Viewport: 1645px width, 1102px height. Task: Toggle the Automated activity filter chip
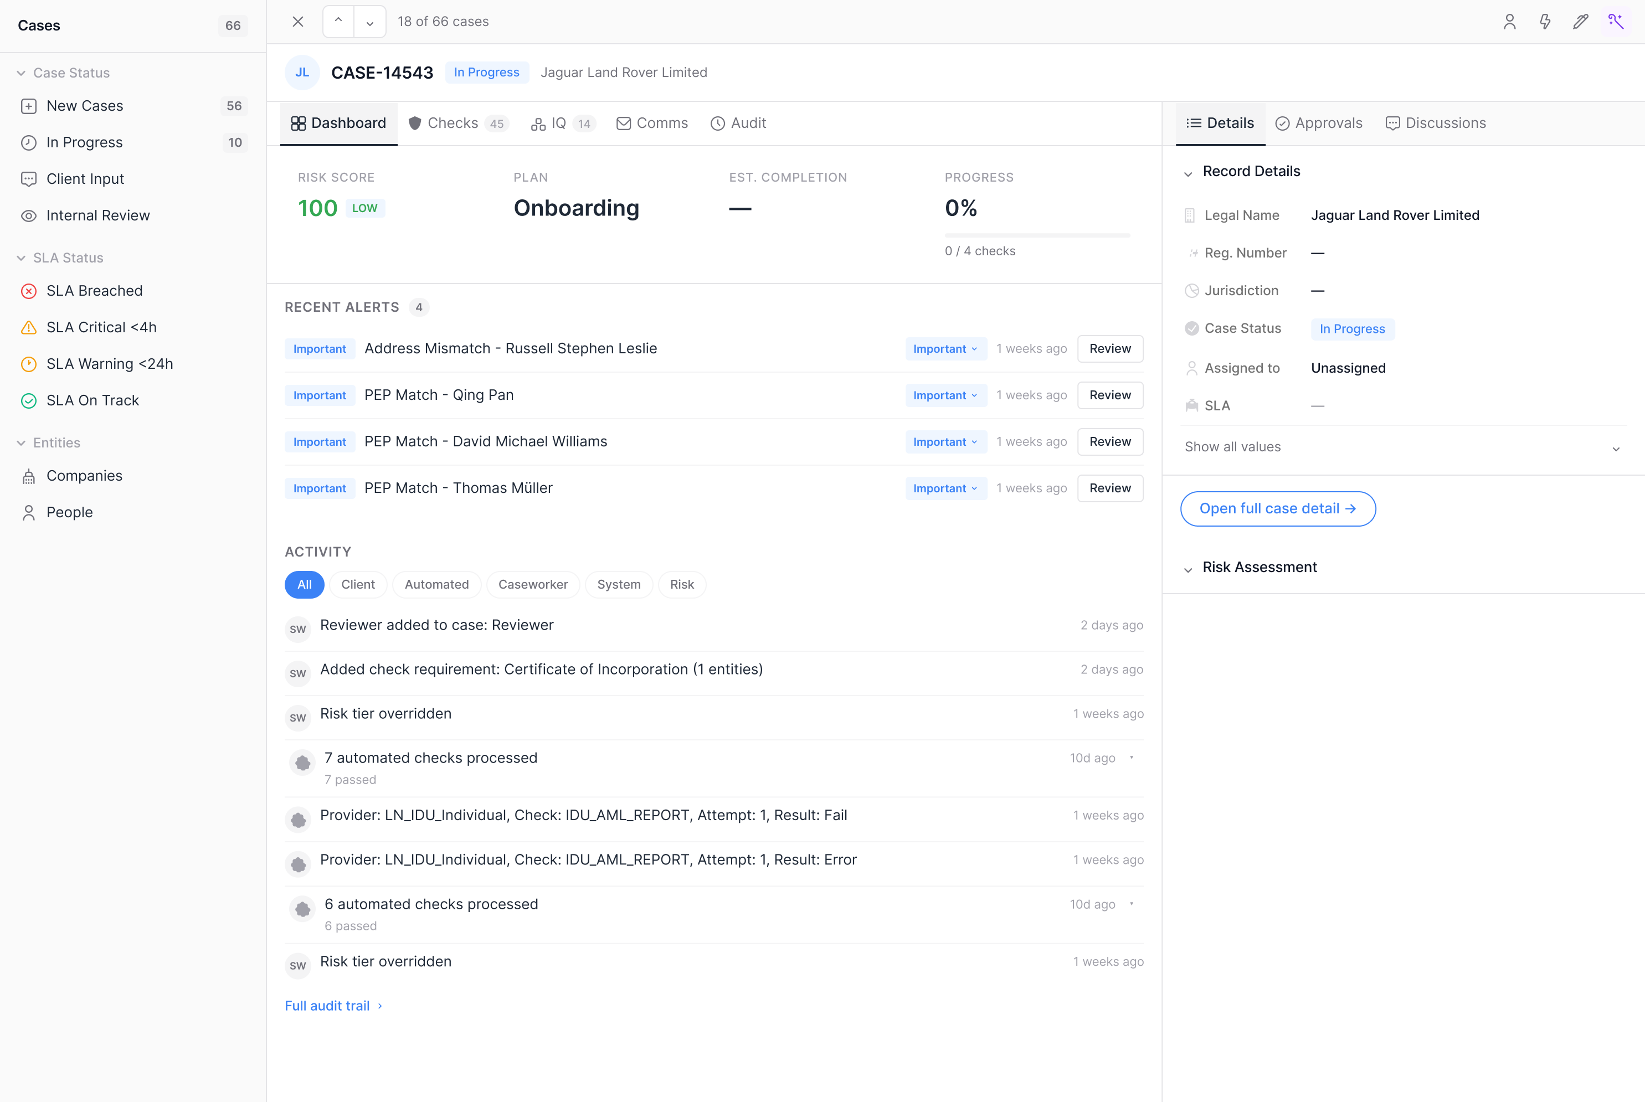tap(436, 584)
